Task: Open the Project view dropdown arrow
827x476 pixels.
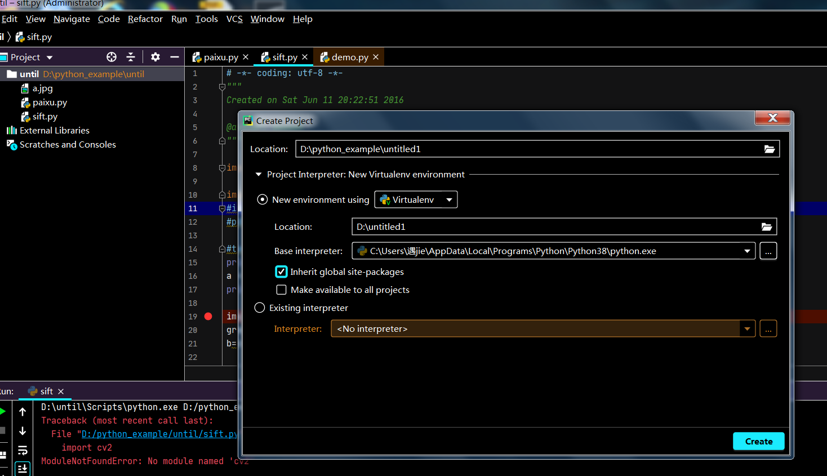Action: click(x=50, y=57)
